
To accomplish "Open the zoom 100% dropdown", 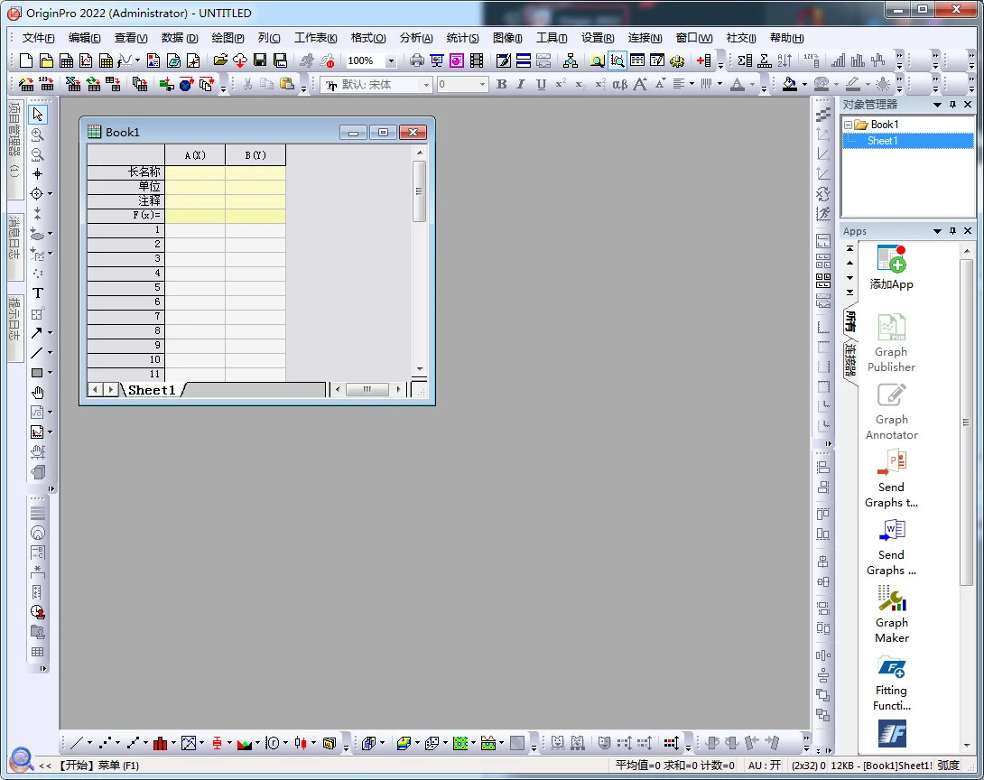I will (x=391, y=61).
